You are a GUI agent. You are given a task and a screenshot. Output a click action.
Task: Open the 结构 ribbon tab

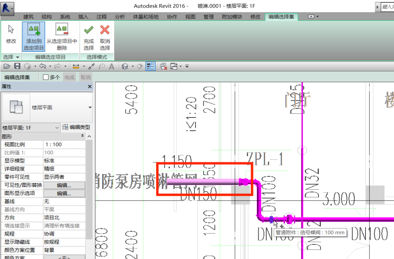[47, 17]
